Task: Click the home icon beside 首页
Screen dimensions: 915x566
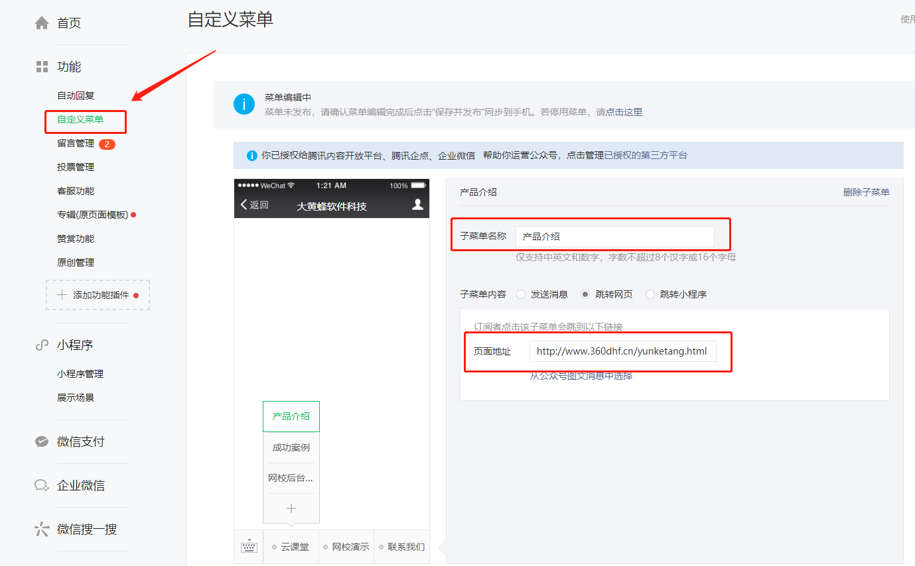Action: 42,23
